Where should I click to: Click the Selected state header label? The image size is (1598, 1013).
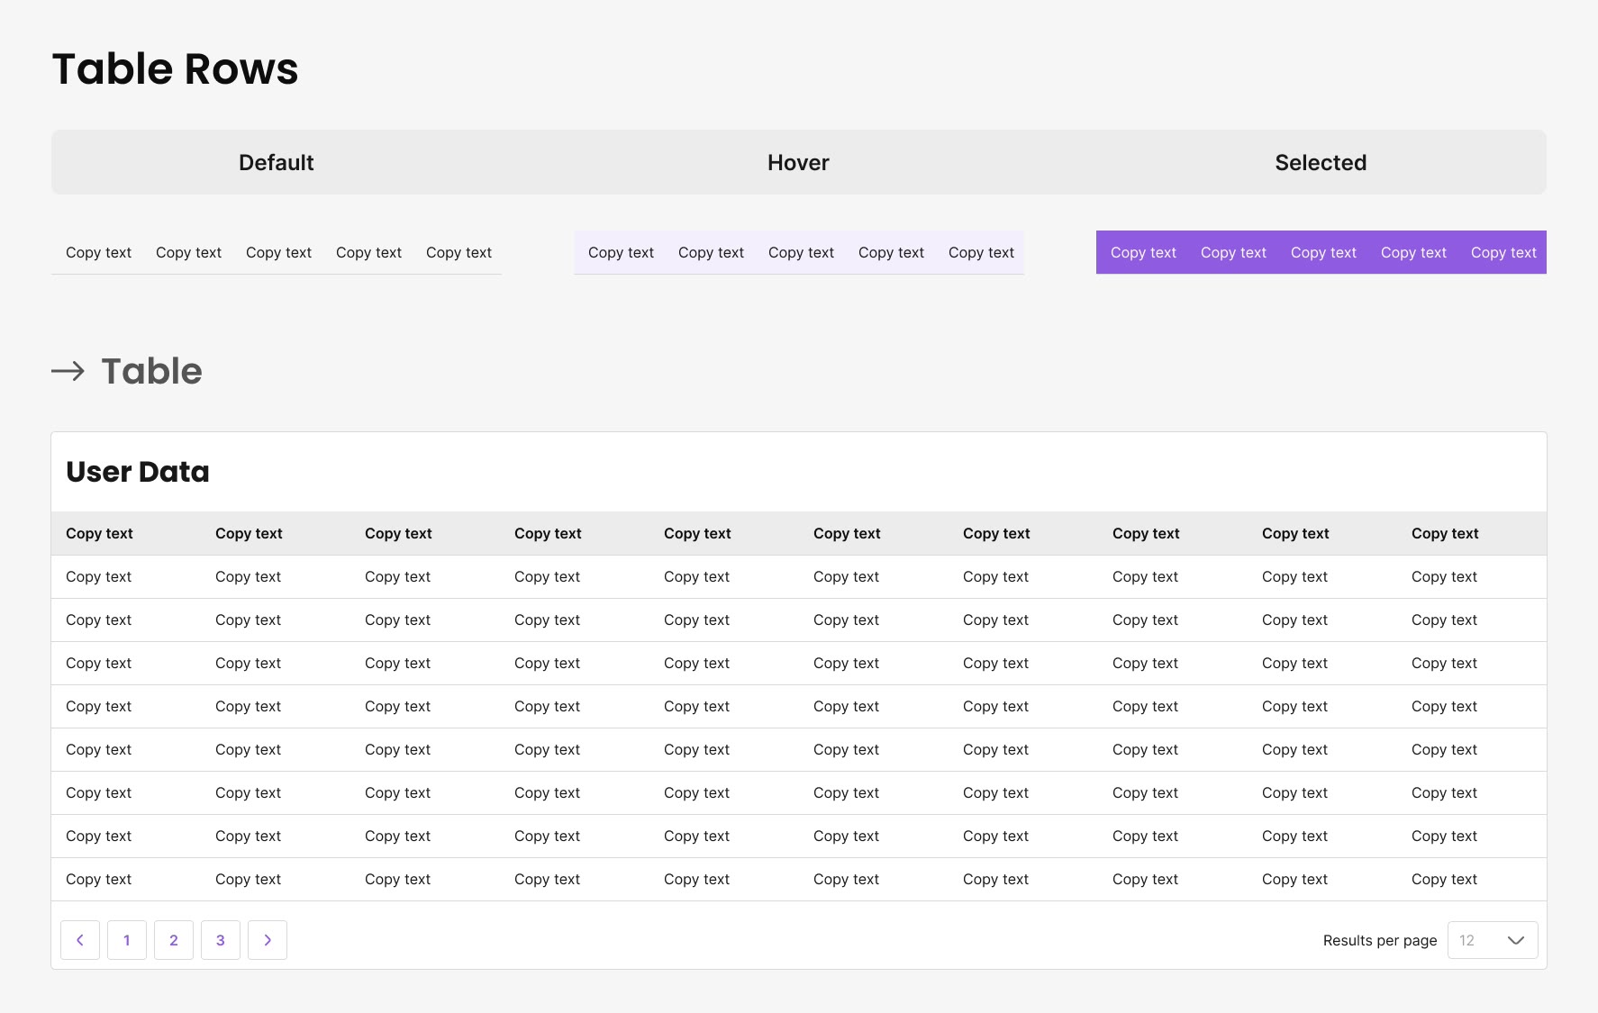tap(1321, 163)
